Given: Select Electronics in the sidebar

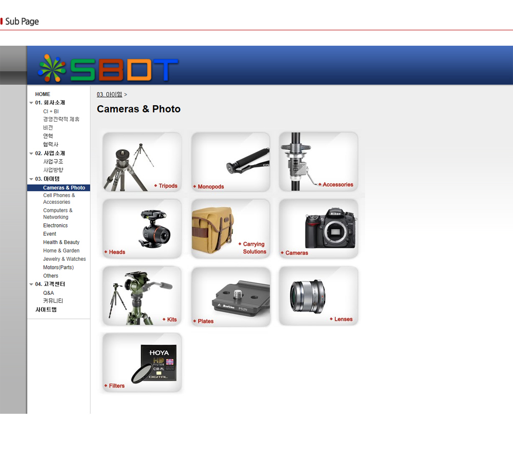Looking at the screenshot, I should point(55,225).
